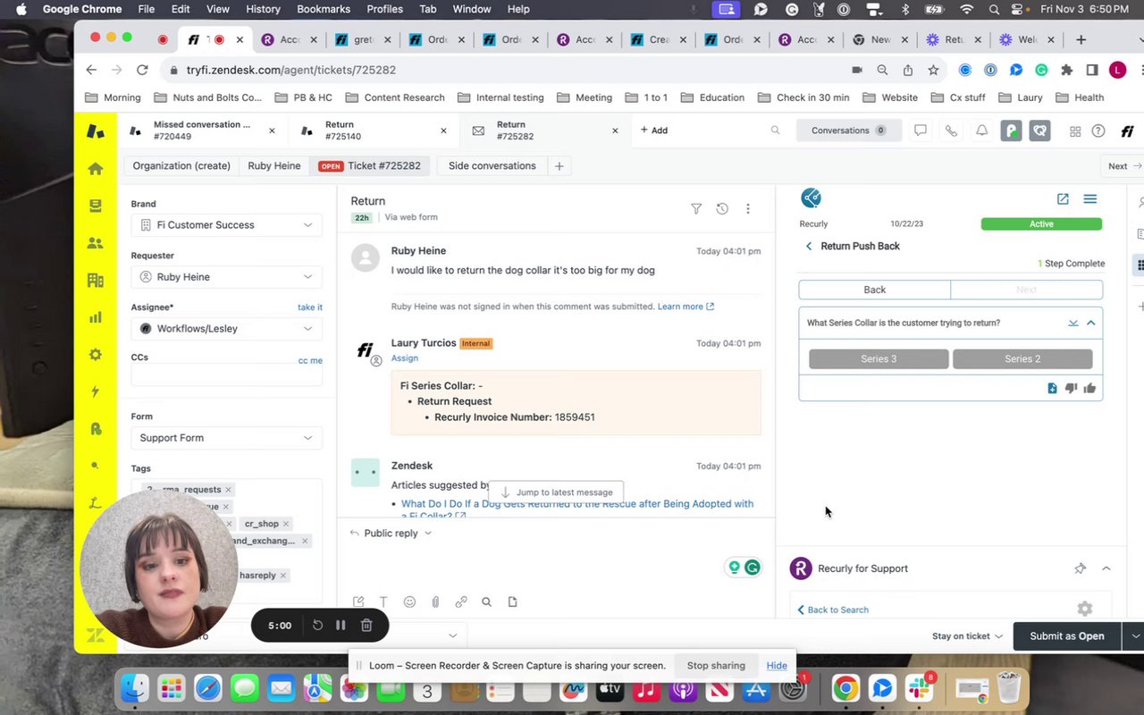Image resolution: width=1144 pixels, height=715 pixels.
Task: Open the Reporting bar chart section
Action: point(96,317)
